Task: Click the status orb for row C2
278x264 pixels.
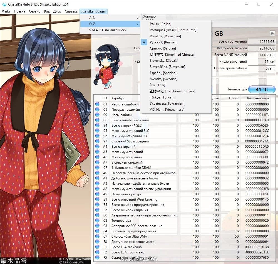Action: pyautogui.click(x=97, y=220)
